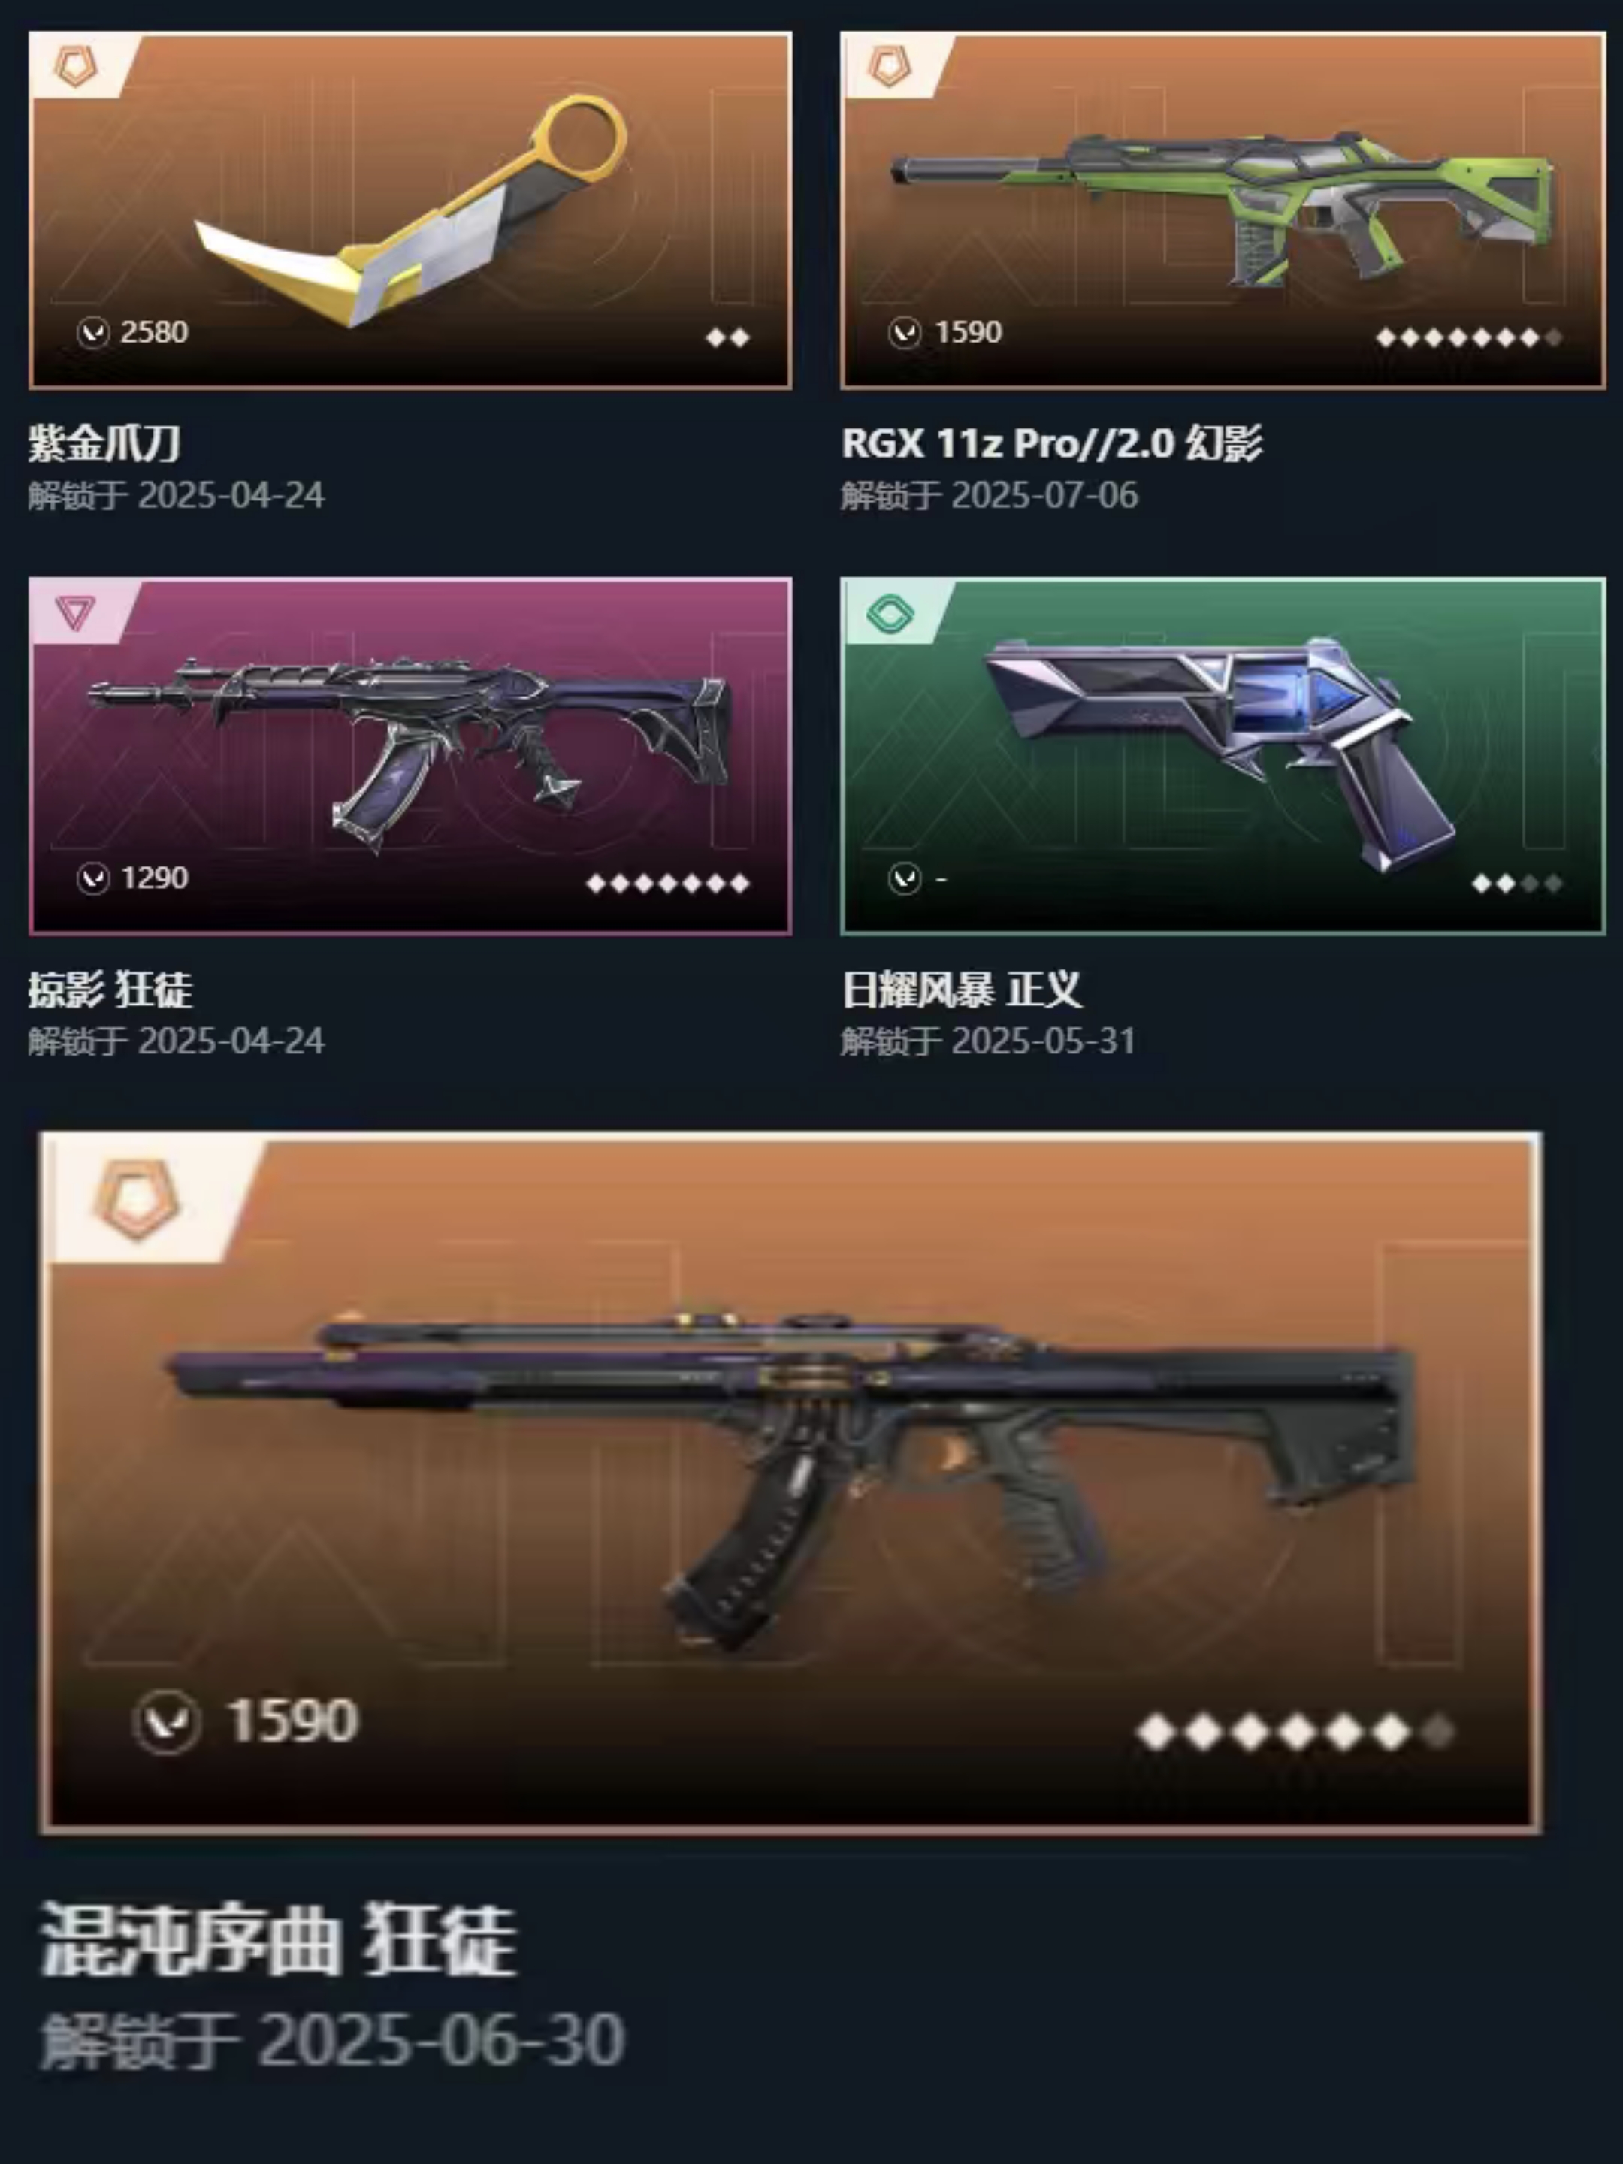This screenshot has height=2164, width=1623.
Task: Open the 紫金爪刀 karambit knife image
Action: (411, 208)
